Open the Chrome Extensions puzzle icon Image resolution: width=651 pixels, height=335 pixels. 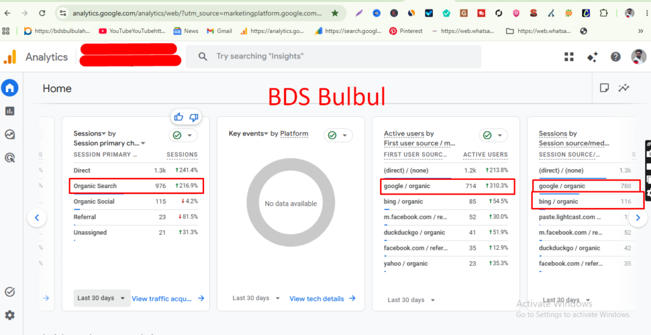604,13
